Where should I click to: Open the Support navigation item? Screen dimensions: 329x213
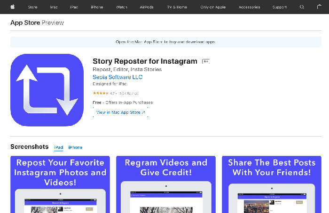(279, 7)
